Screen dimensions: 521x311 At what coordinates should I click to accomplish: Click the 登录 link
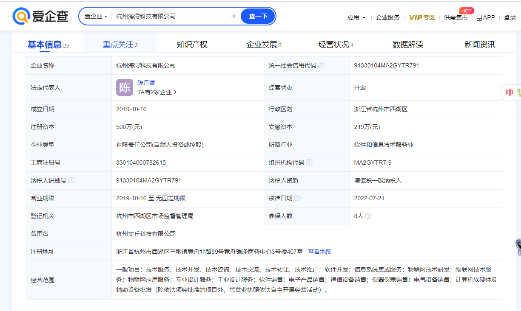(x=510, y=17)
